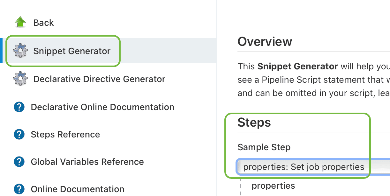This screenshot has width=390, height=196.
Task: Click the Snippet Generator gear icon
Action: tap(20, 51)
